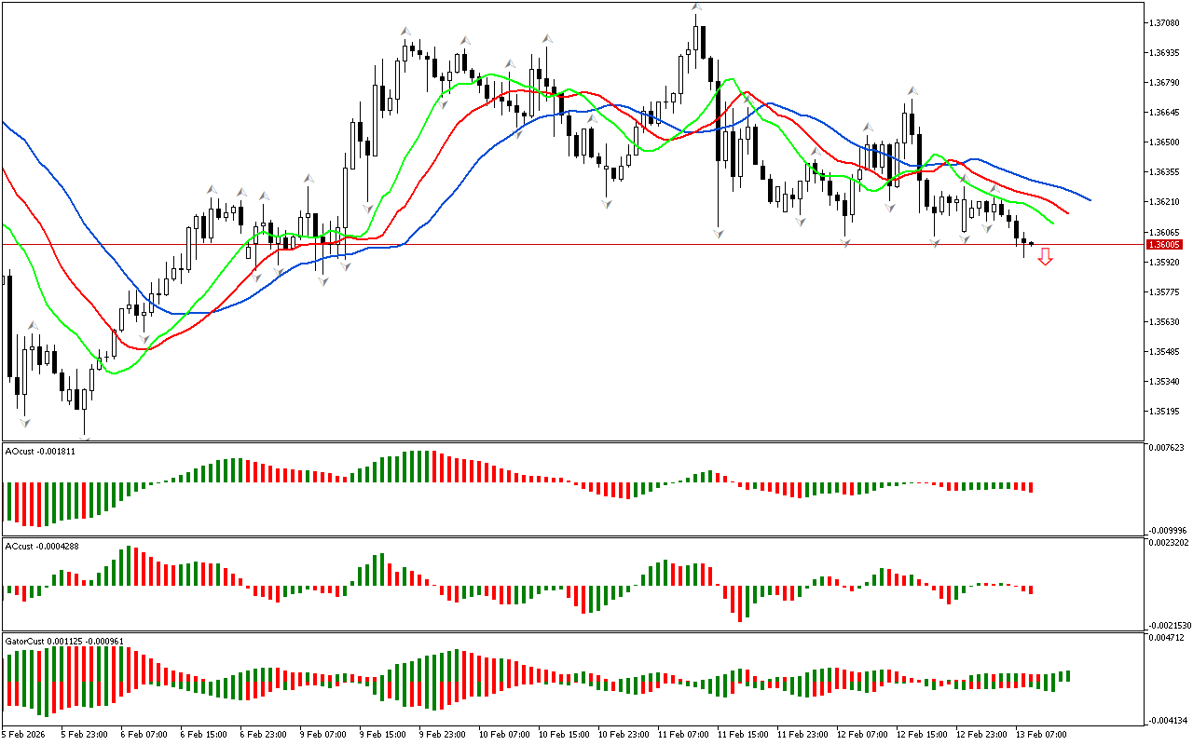Select the red 1.36005 current price tag

[1163, 244]
